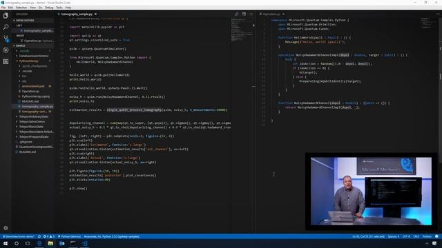442x248 pixels.
Task: Open the Go menu
Action: coord(40,8)
